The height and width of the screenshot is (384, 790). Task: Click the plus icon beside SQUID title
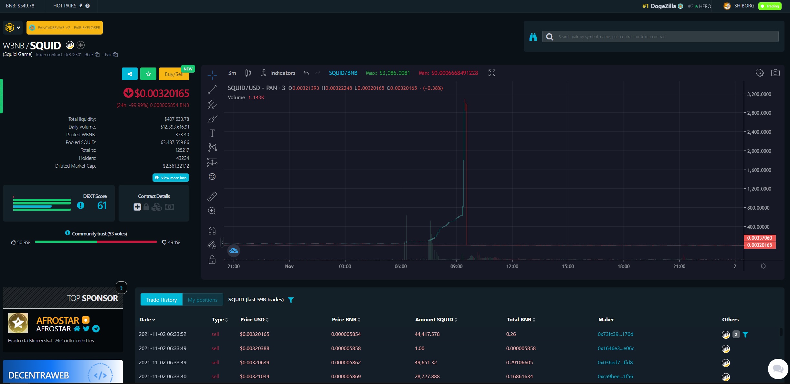[81, 45]
